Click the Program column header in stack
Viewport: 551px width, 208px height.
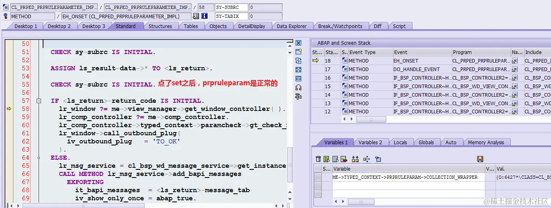(481, 52)
